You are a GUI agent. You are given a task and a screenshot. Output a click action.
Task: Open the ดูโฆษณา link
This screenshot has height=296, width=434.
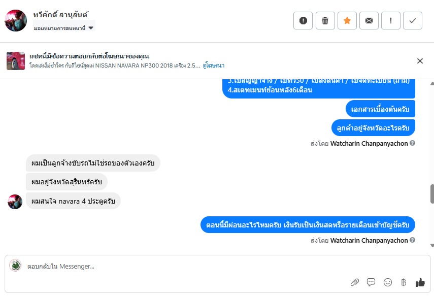pos(214,65)
